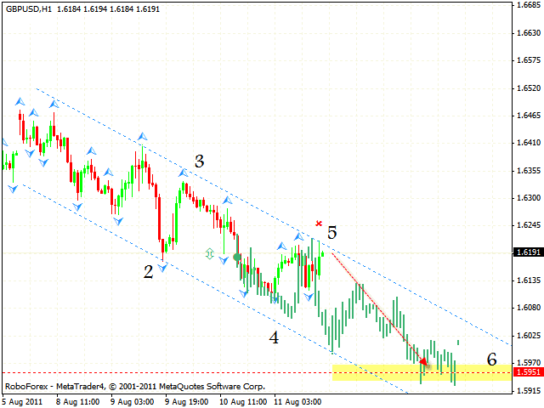544x408 pixels.
Task: Click wave label 3
Action: point(199,161)
